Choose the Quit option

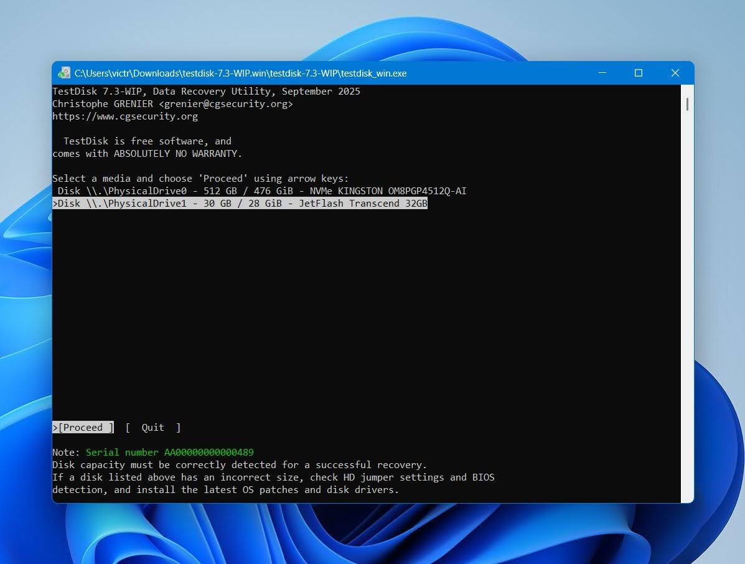click(153, 427)
